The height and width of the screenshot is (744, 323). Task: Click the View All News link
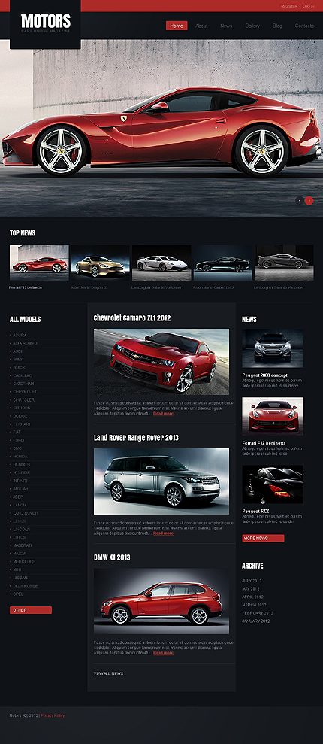pyautogui.click(x=108, y=673)
